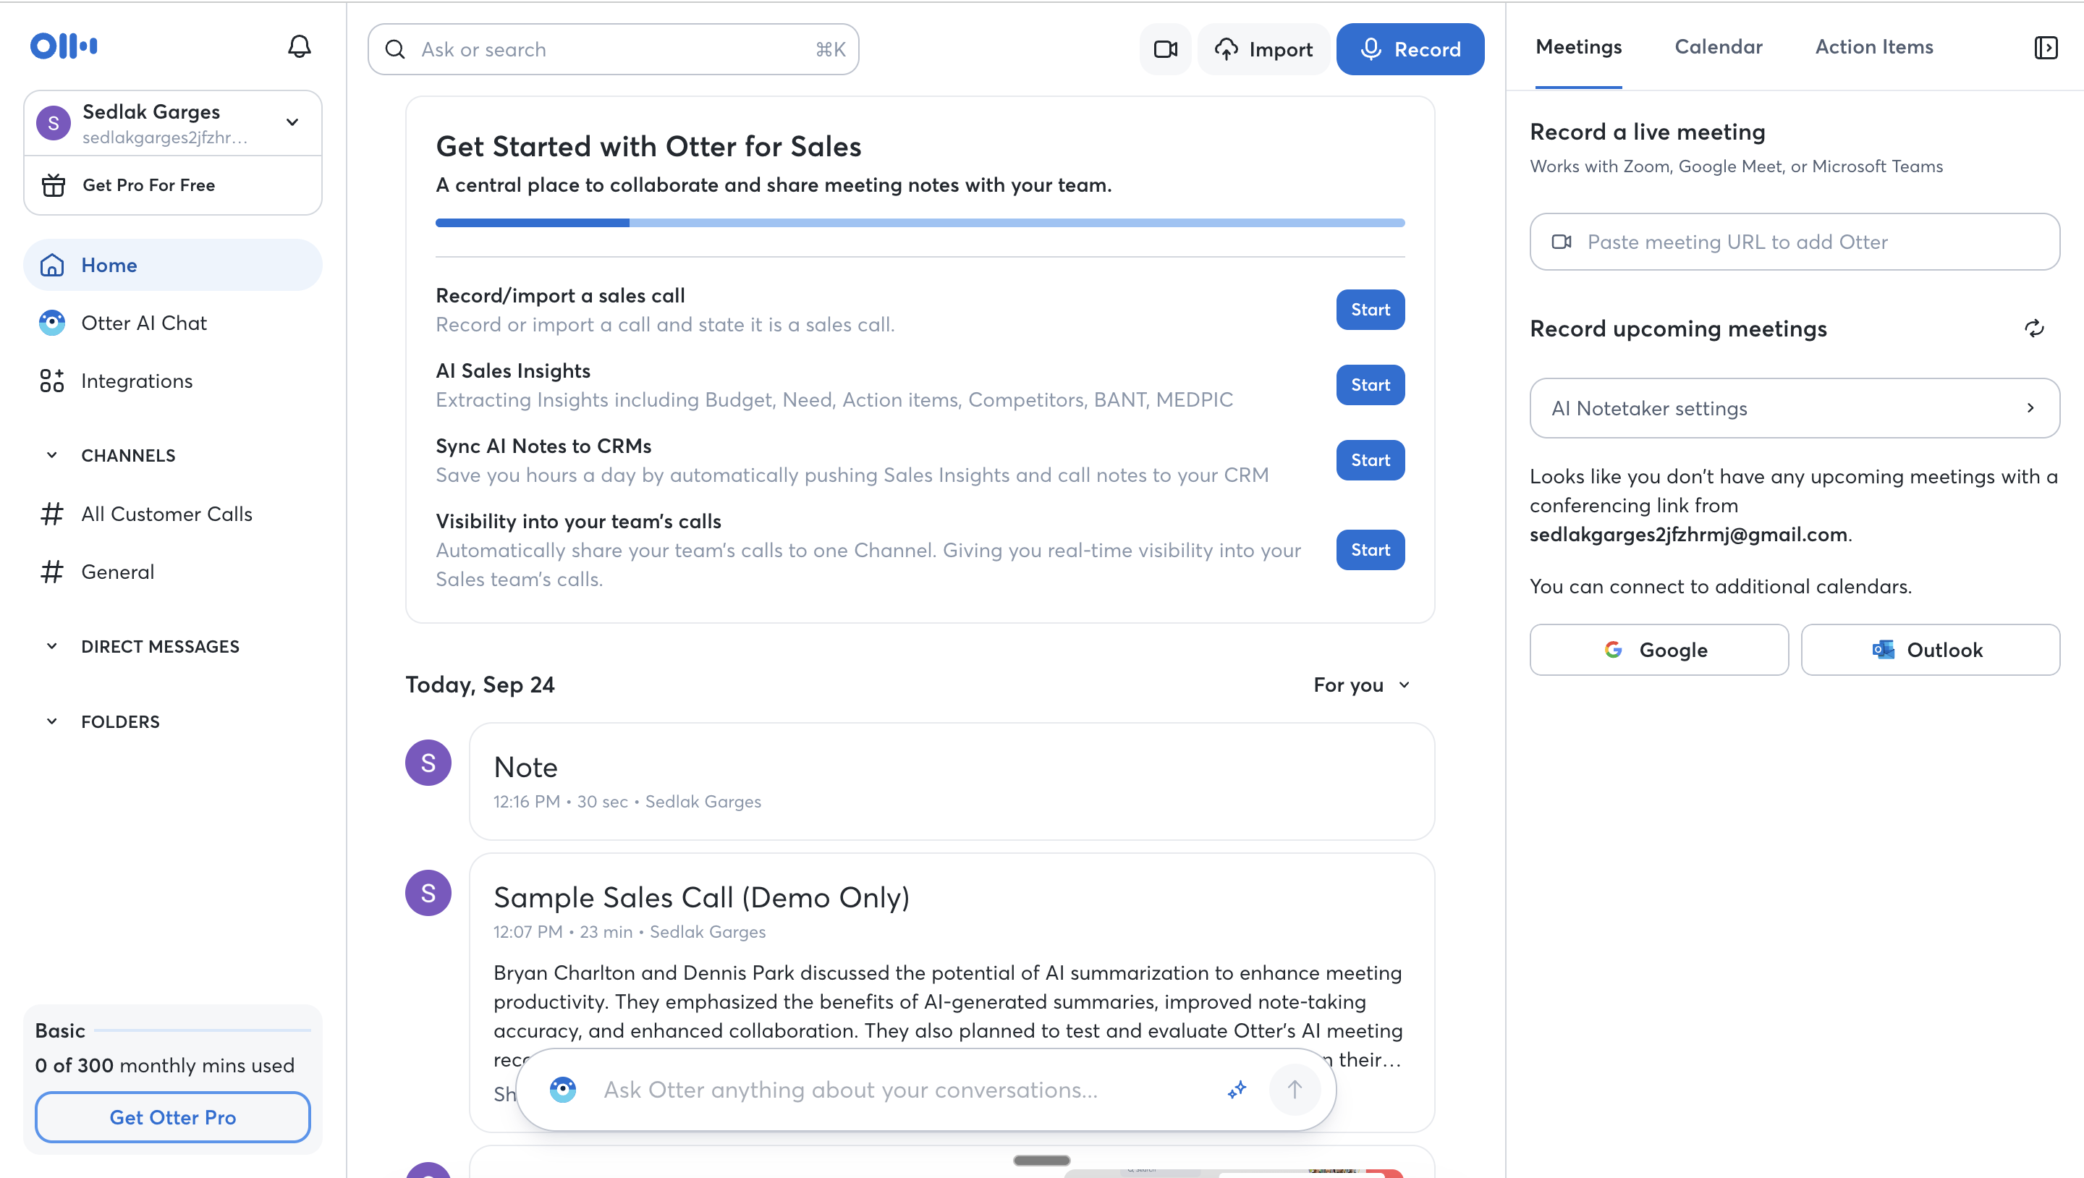This screenshot has width=2084, height=1178.
Task: Open Otter AI Chat from sidebar
Action: [x=144, y=323]
